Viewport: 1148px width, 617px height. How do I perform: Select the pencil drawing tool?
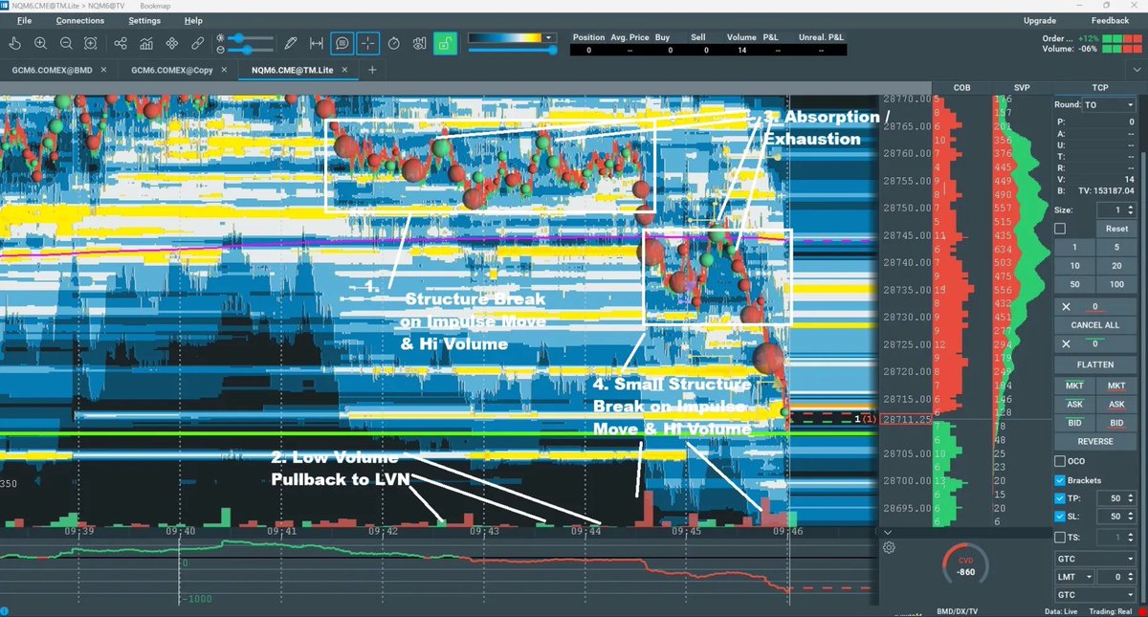point(292,43)
